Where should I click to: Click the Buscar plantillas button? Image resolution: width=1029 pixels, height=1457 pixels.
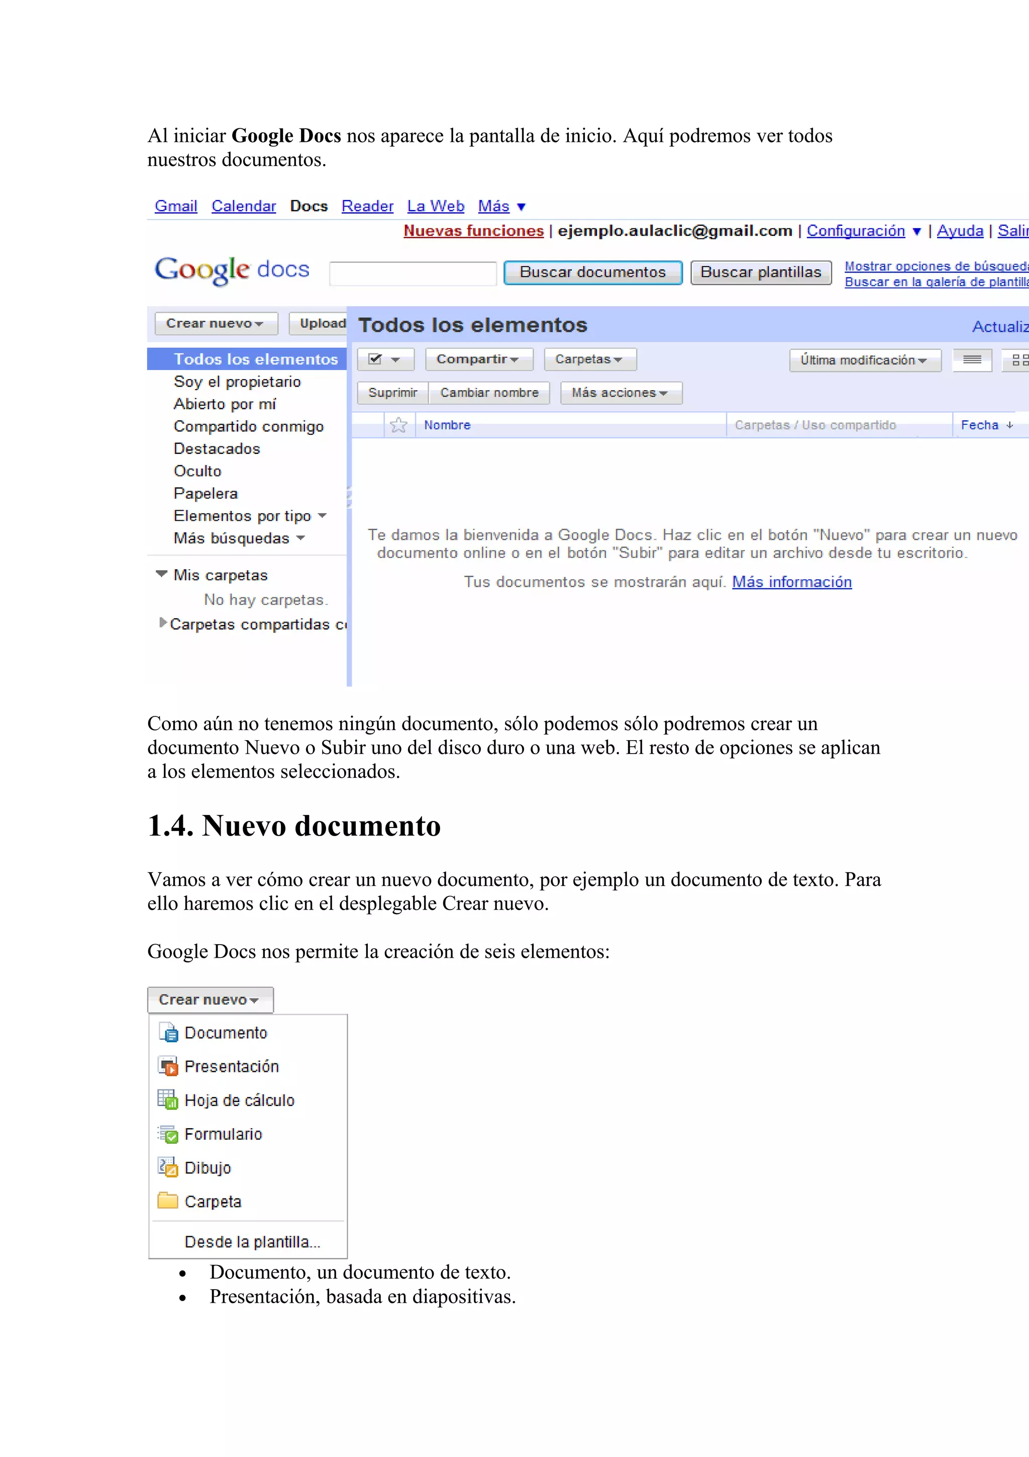761,273
